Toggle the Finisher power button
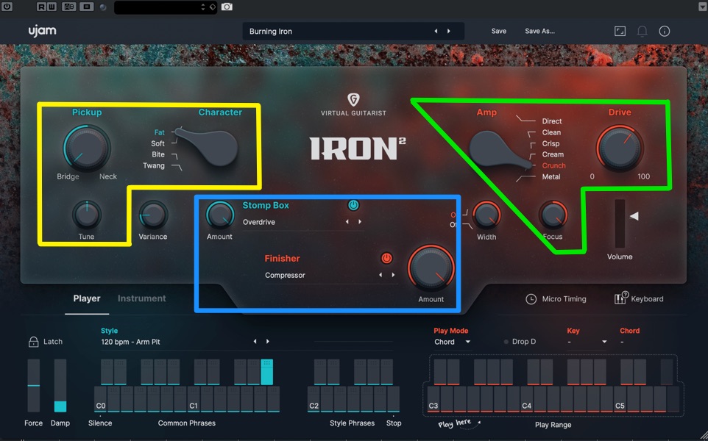Viewport: 708px width, 441px height. coord(386,259)
